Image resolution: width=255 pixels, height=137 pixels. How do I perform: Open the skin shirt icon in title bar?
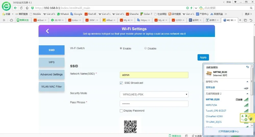tap(235, 2)
